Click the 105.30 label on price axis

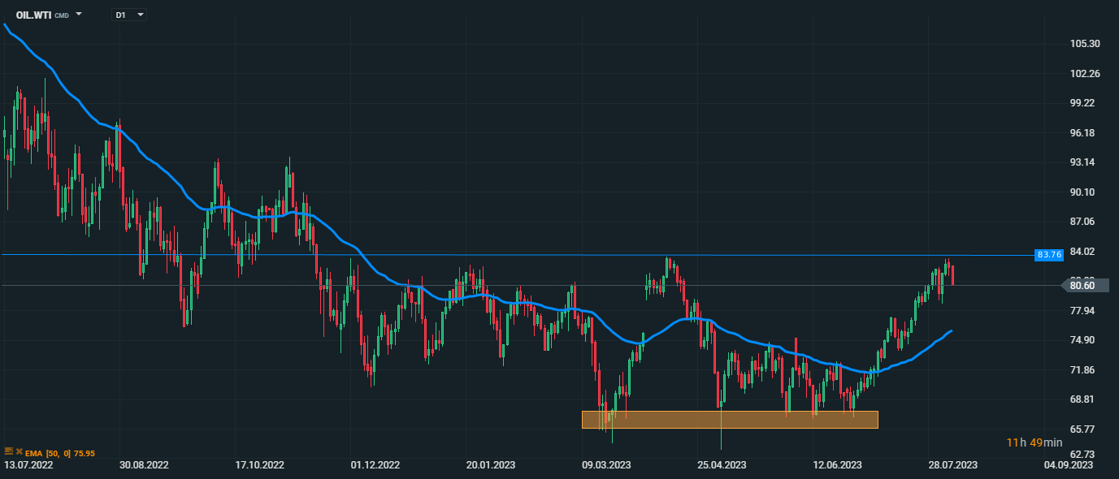pos(1085,44)
